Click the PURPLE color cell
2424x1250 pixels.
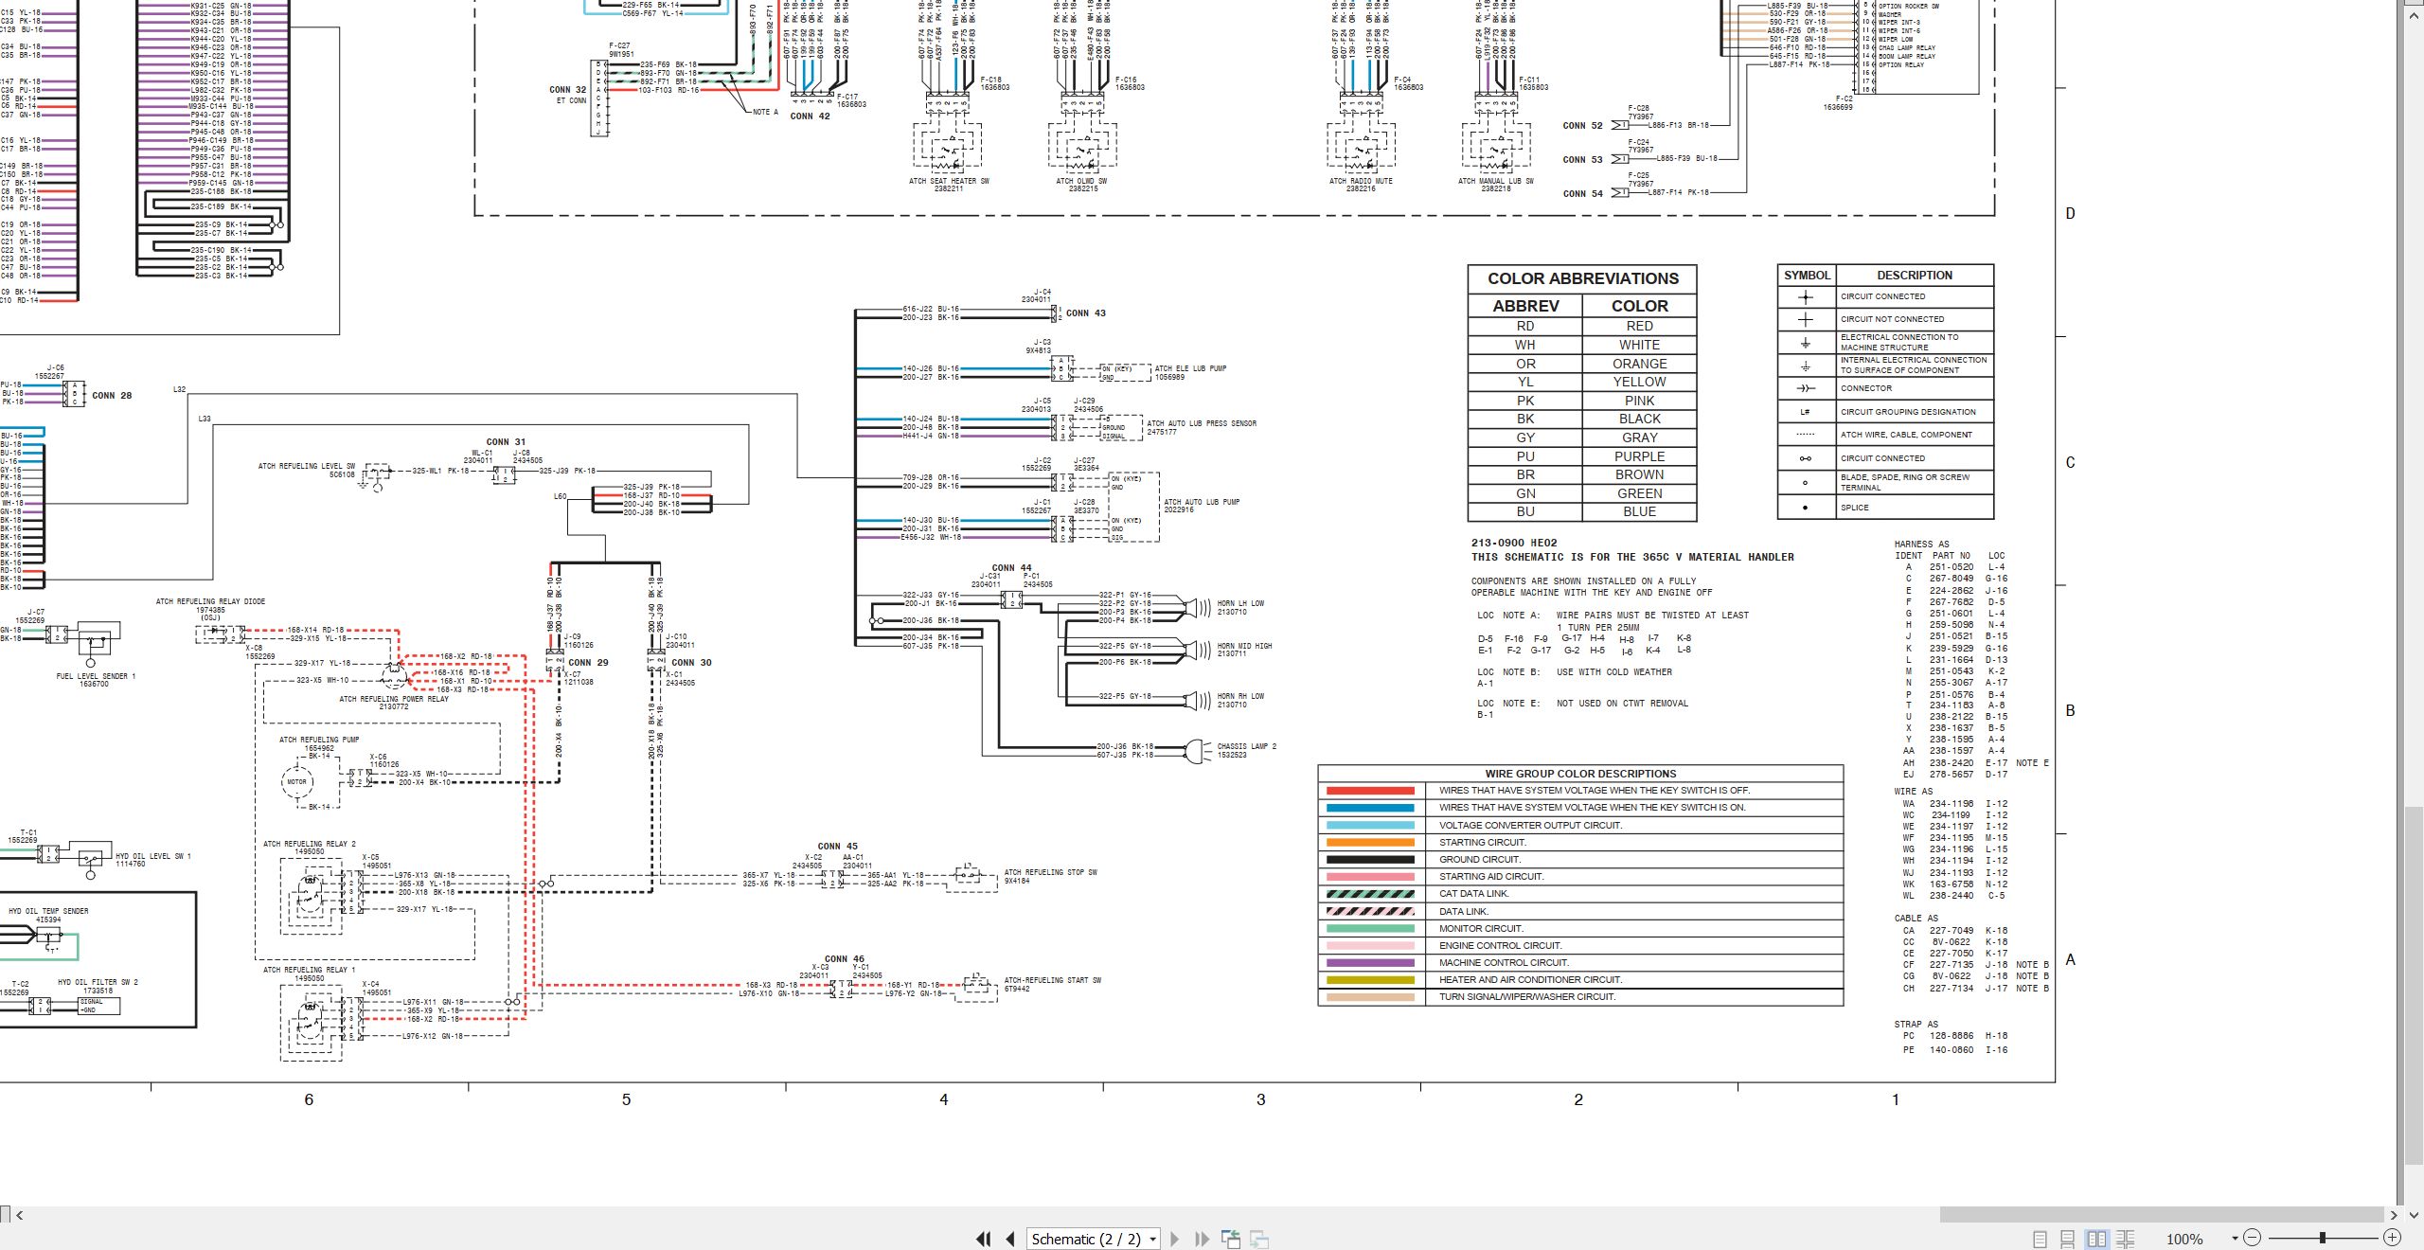click(1639, 456)
